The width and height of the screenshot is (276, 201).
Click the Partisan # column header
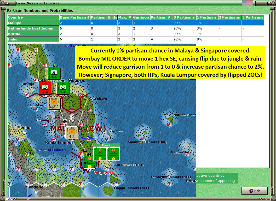pyautogui.click(x=161, y=17)
